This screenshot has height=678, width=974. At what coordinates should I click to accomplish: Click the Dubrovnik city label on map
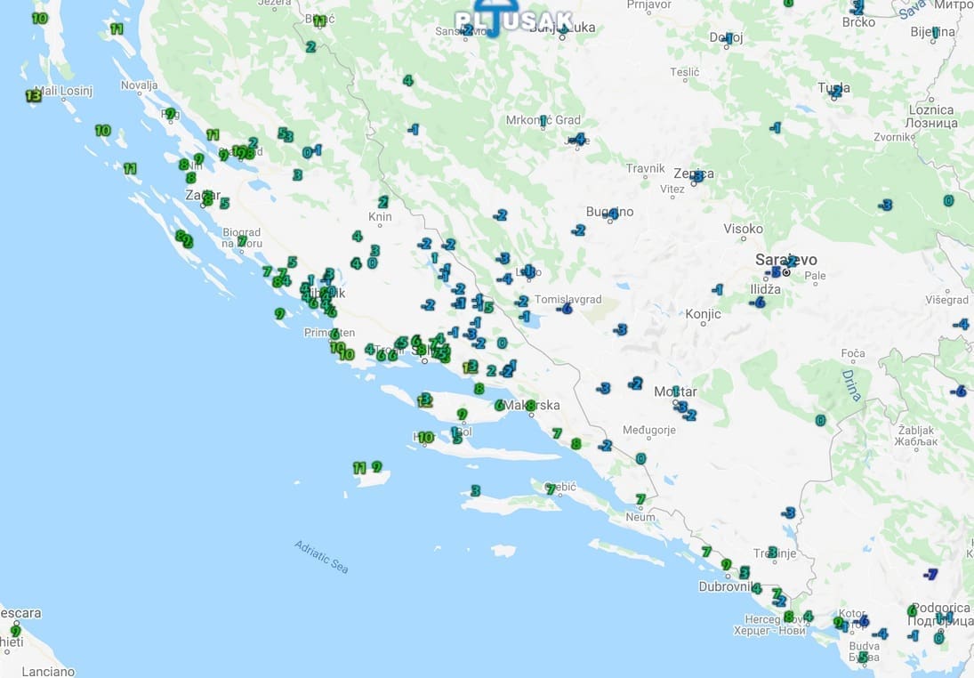[727, 586]
